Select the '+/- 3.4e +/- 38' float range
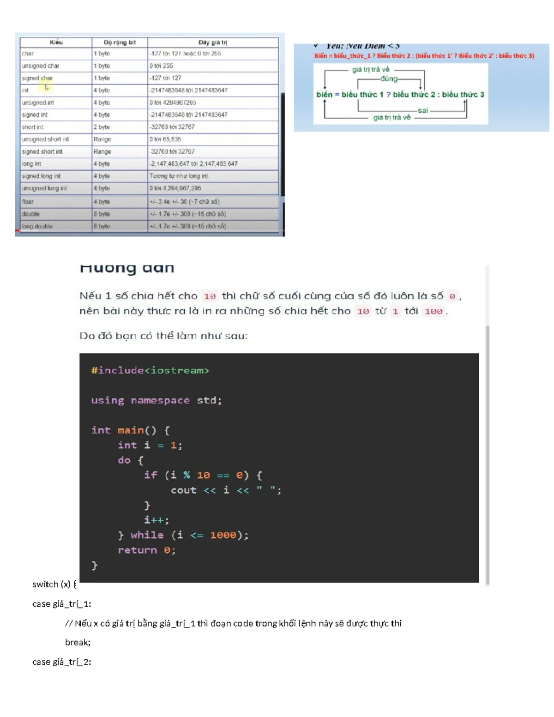 (x=184, y=202)
